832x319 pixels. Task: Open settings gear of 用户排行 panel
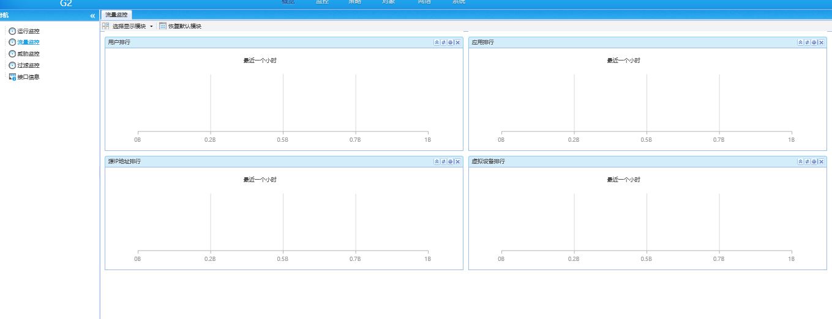tap(451, 42)
